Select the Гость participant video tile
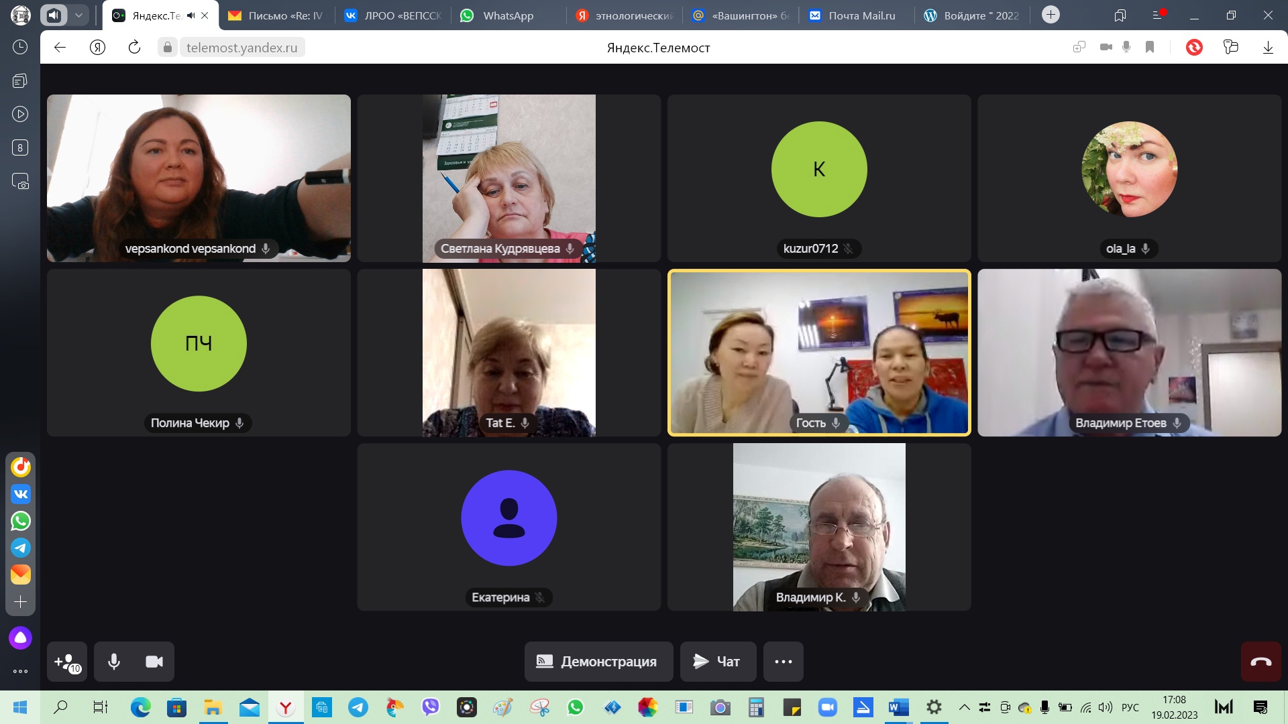The image size is (1288, 724). 818,352
